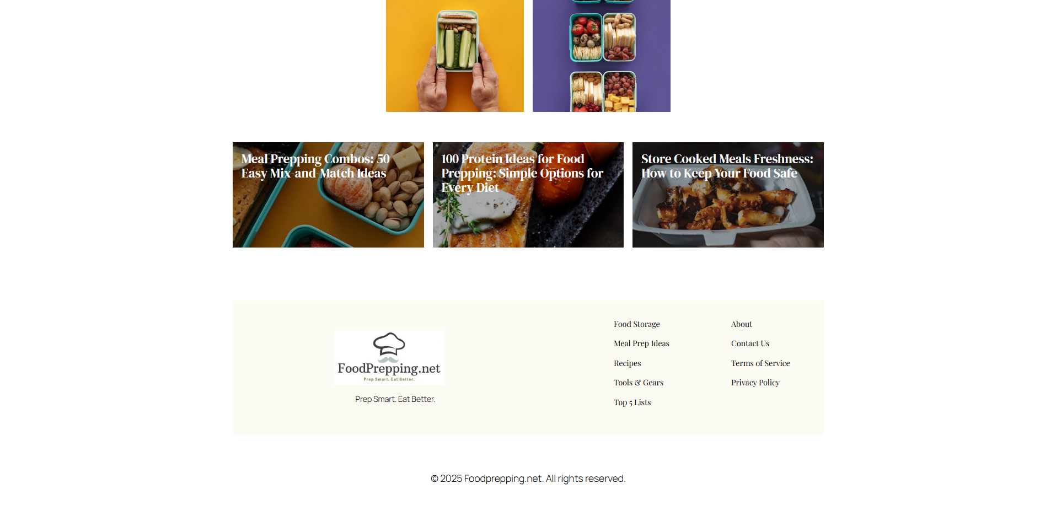The width and height of the screenshot is (1056, 505).
Task: Open the About page link
Action: pos(741,324)
